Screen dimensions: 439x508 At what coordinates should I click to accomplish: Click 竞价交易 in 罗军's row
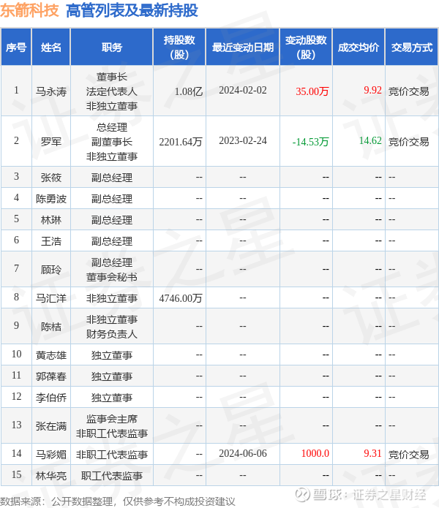tap(408, 142)
